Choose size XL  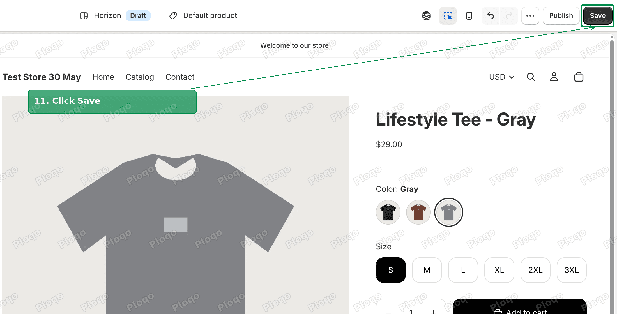[x=499, y=270]
